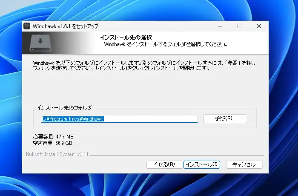
Task: Click the installer drive download icon in header
Action: click(40, 43)
